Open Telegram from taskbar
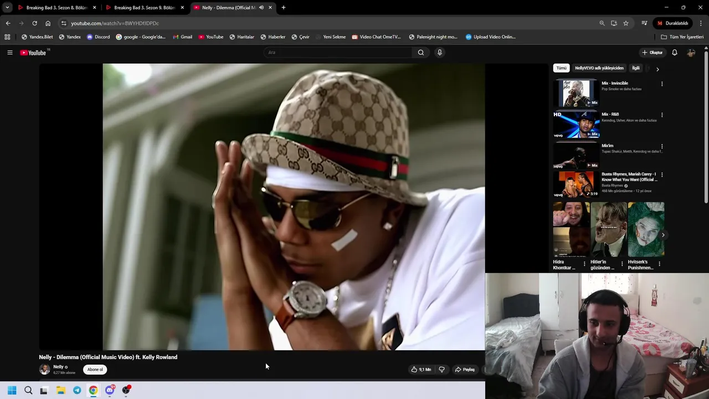The image size is (709, 399). pos(77,390)
